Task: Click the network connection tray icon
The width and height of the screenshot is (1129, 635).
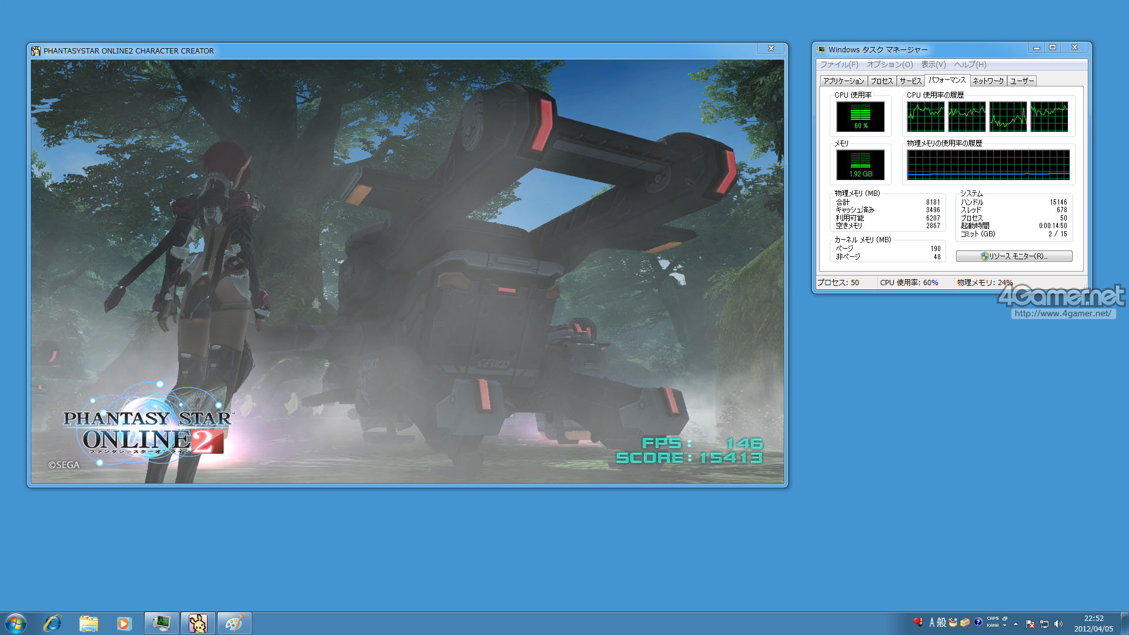Action: click(x=1044, y=624)
